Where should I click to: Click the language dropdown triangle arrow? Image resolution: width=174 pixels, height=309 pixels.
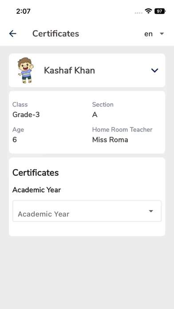pos(162,34)
